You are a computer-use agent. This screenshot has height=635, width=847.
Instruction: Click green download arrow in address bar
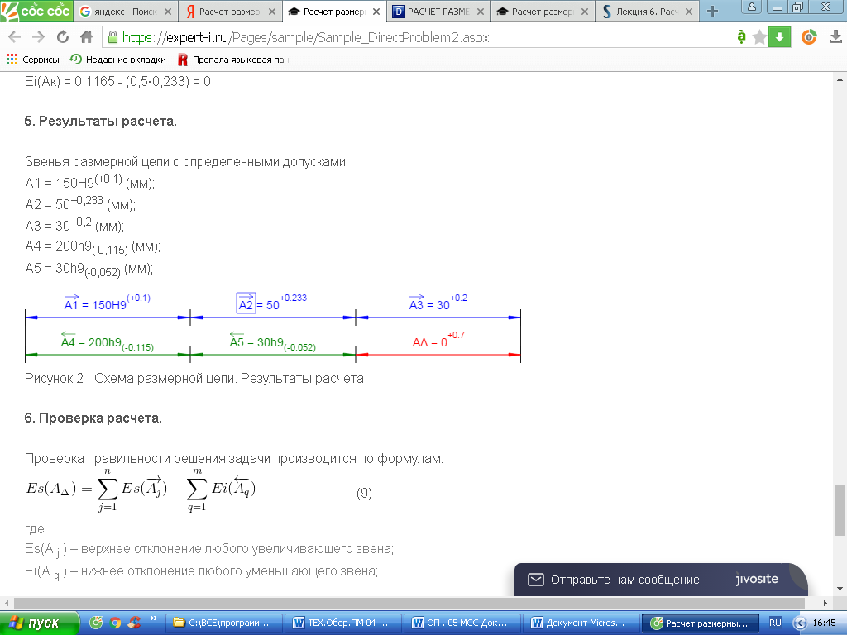[779, 37]
